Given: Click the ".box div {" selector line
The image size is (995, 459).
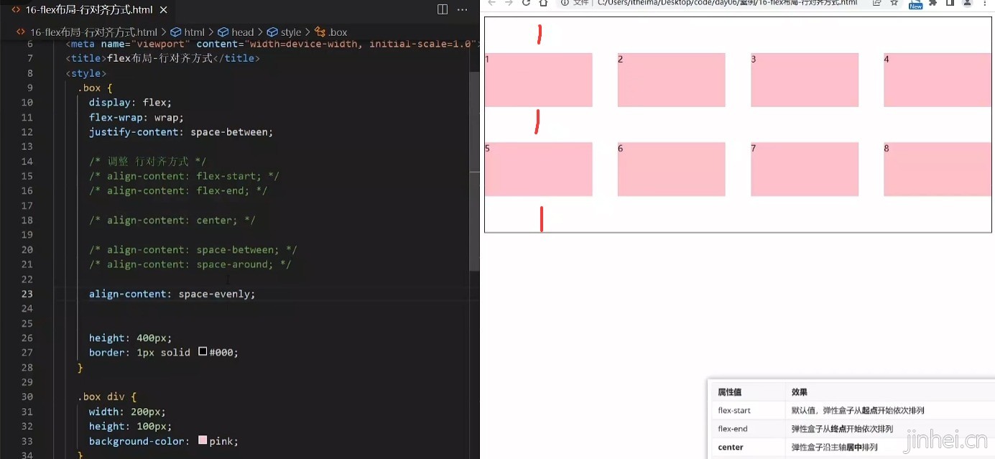Looking at the screenshot, I should pos(106,397).
